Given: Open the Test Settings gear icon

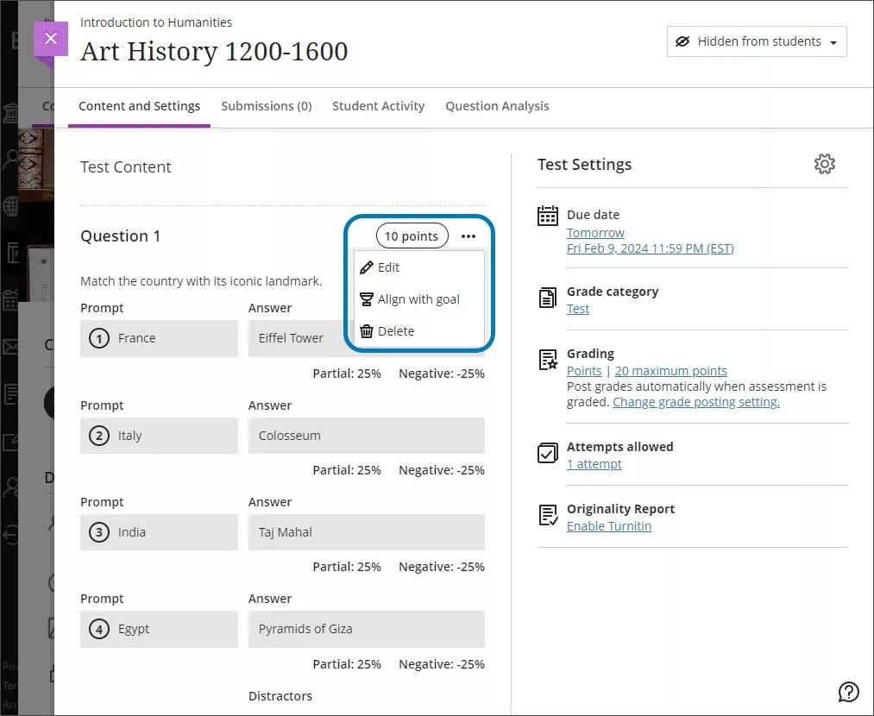Looking at the screenshot, I should (825, 163).
